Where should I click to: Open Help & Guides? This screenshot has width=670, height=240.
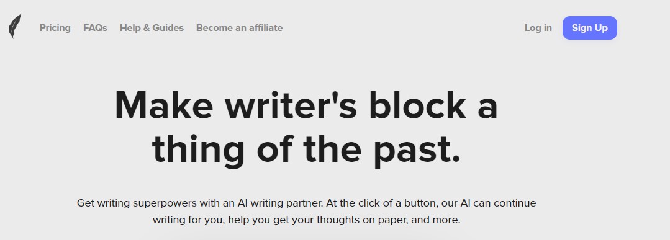click(152, 28)
